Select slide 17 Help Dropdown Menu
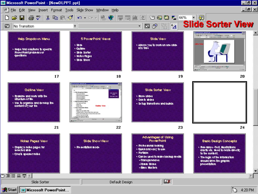Image resolution: width=258 pixels, height=194 pixels. (x=34, y=51)
